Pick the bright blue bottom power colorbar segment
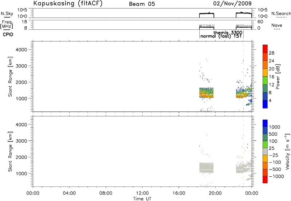 coord(265,104)
